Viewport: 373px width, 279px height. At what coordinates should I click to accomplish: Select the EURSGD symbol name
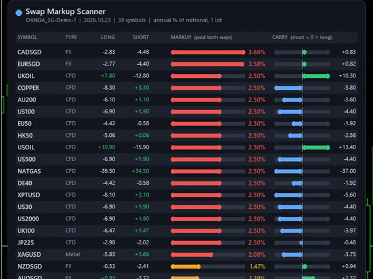(x=28, y=64)
